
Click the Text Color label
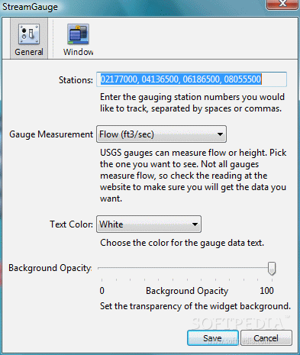pyautogui.click(x=71, y=224)
